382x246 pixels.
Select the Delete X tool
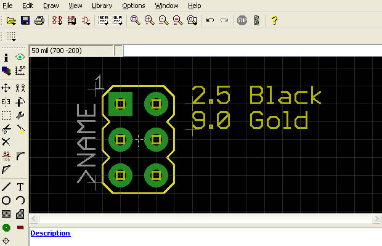click(6, 142)
